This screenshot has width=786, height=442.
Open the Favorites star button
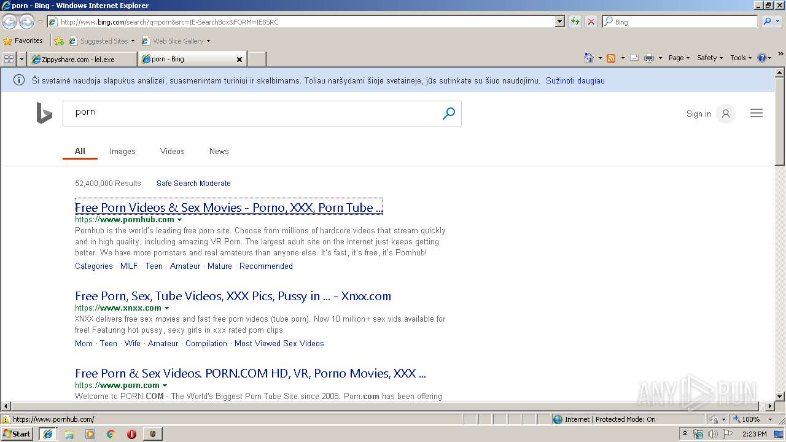pyautogui.click(x=23, y=41)
